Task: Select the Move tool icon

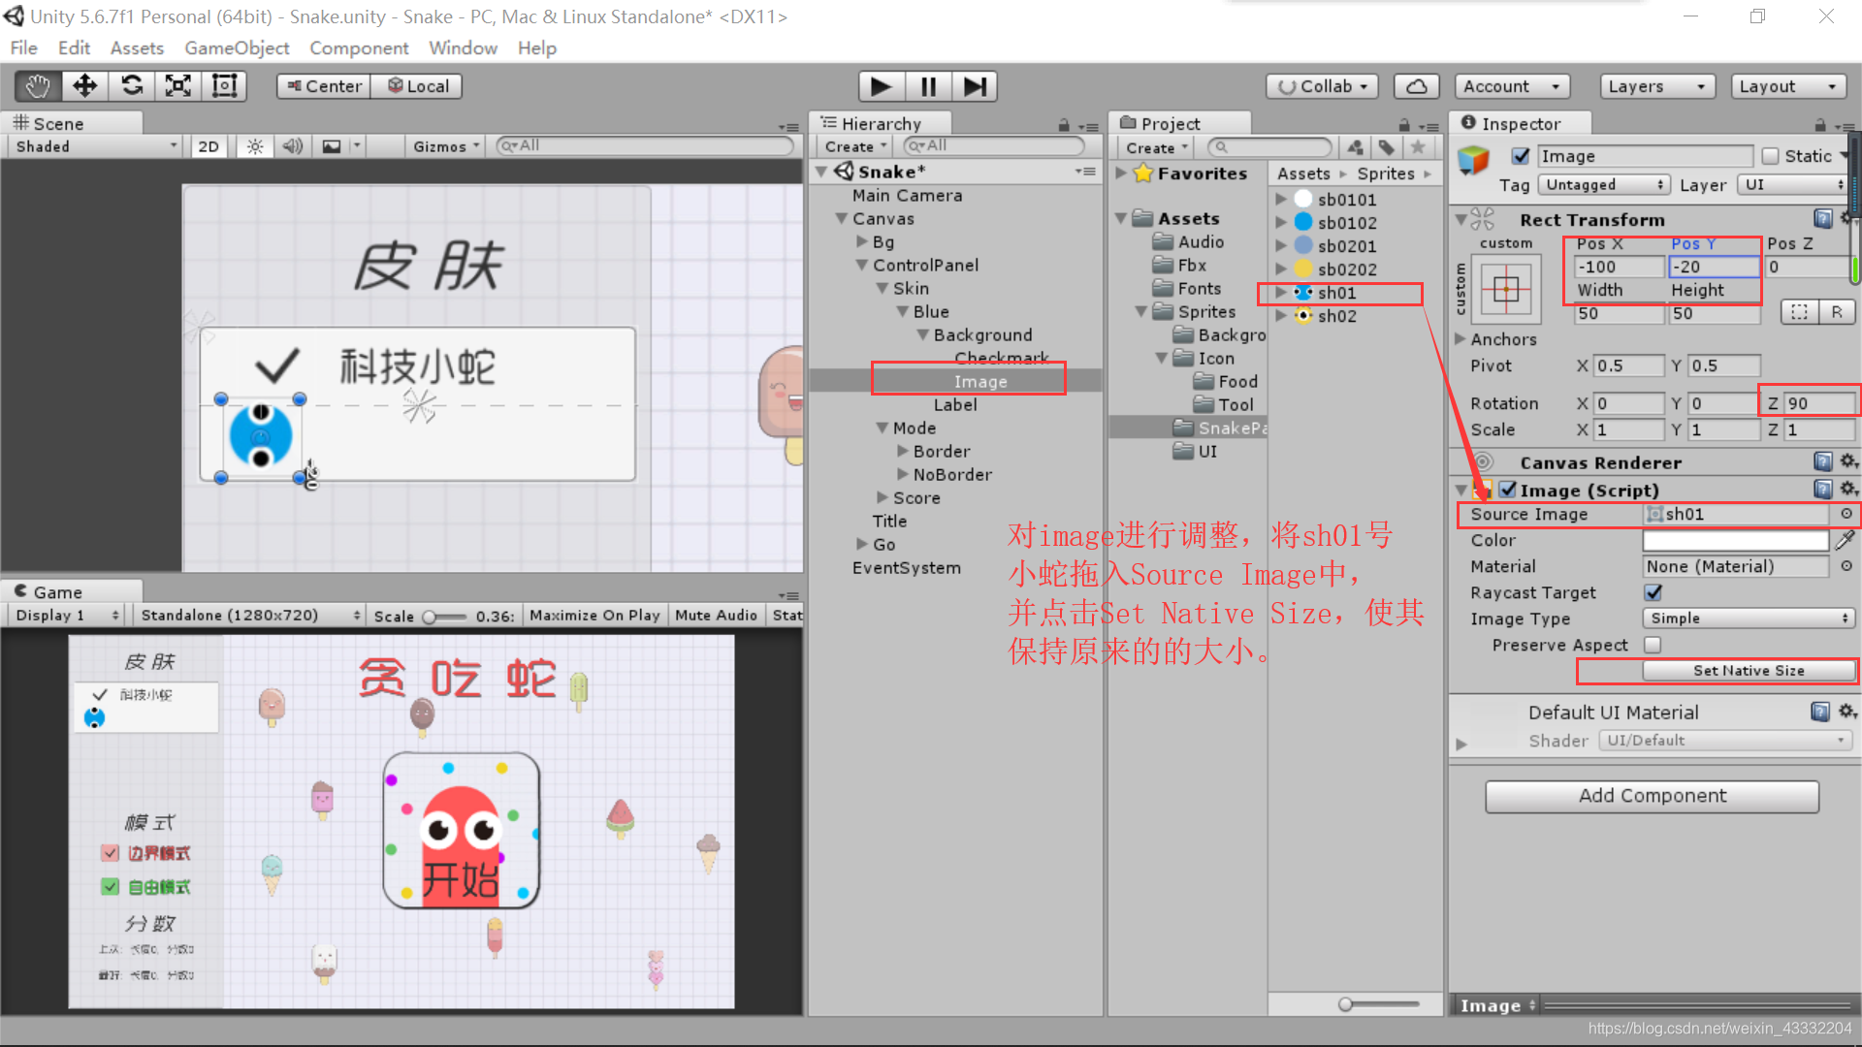Action: (83, 85)
